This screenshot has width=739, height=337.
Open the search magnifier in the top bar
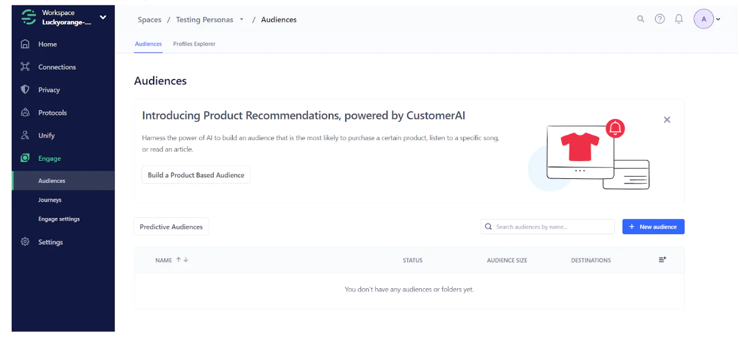[x=640, y=19]
